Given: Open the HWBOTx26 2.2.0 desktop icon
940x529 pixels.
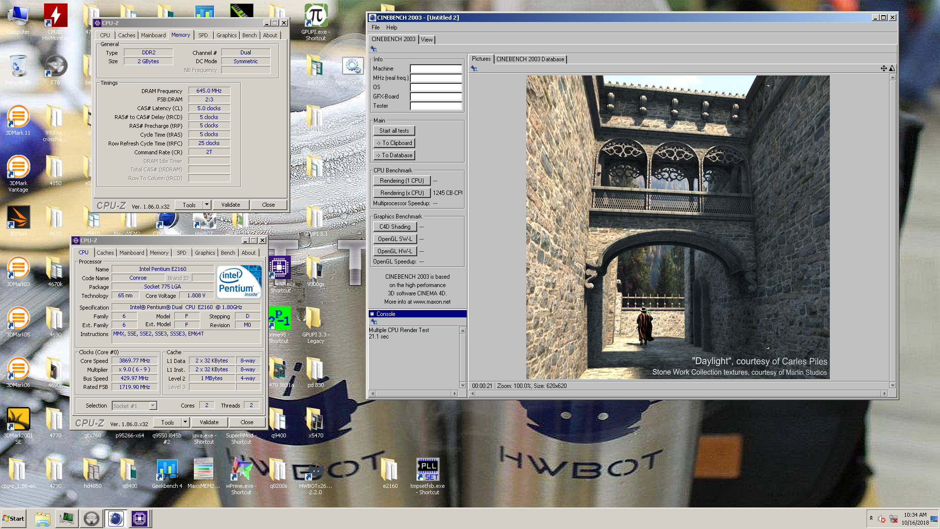Looking at the screenshot, I should [316, 477].
